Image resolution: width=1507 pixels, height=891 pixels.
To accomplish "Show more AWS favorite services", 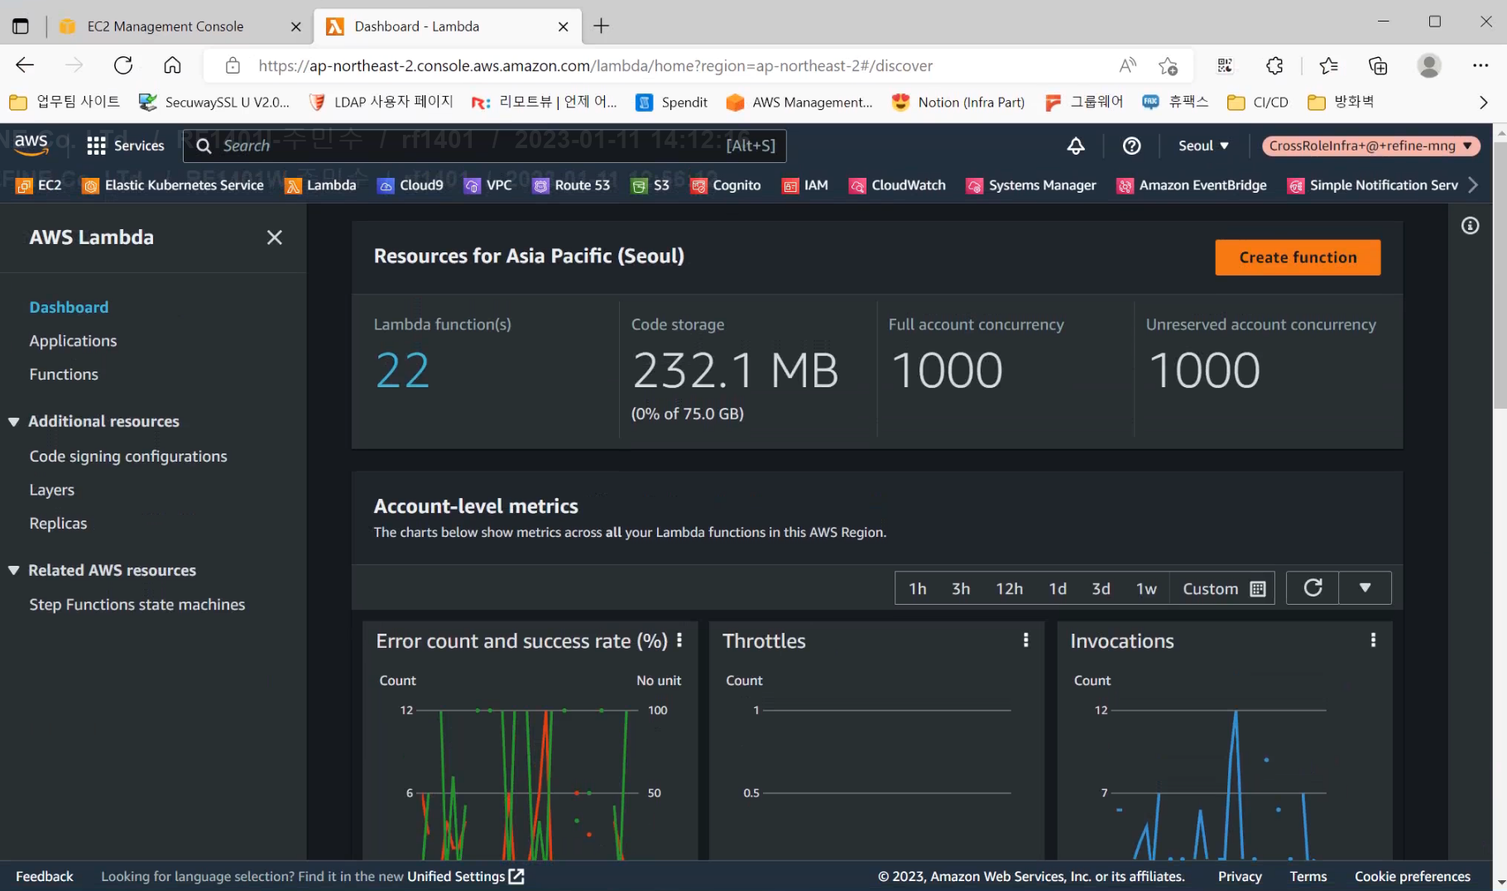I will click(1473, 185).
